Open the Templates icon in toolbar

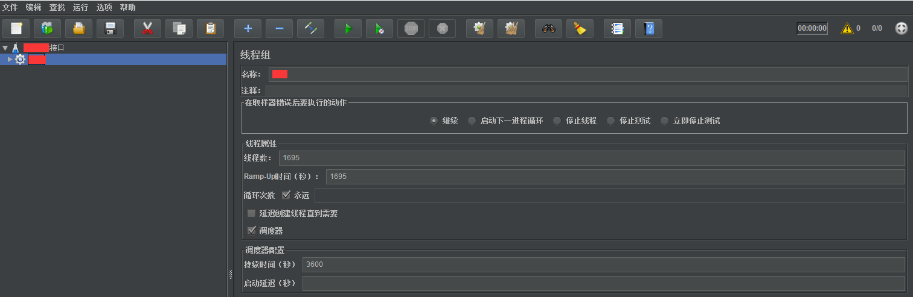click(47, 28)
